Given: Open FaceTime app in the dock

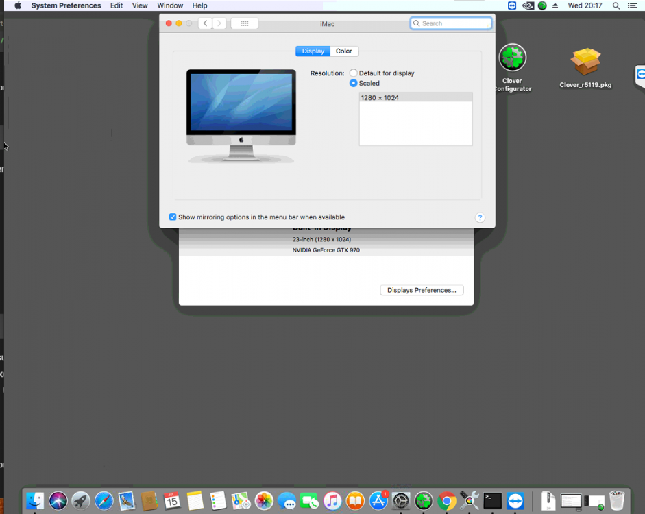Looking at the screenshot, I should [309, 501].
